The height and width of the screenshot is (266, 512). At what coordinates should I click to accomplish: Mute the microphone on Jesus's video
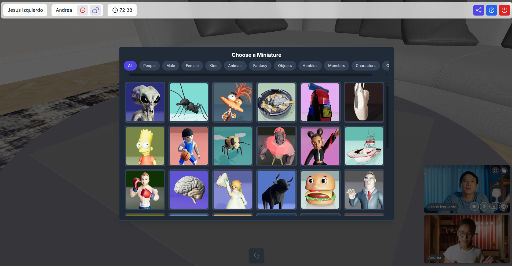484,206
